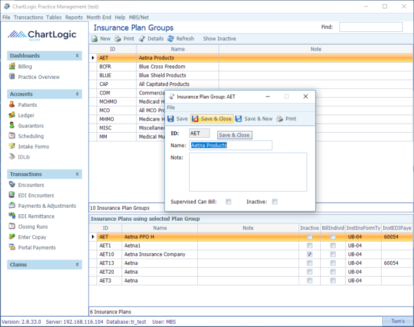This screenshot has height=327, width=414.
Task: Open the Transactions menu
Action: click(x=28, y=17)
